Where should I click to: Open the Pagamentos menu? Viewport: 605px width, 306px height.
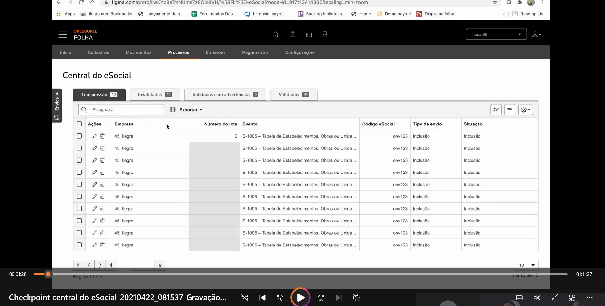pos(255,52)
